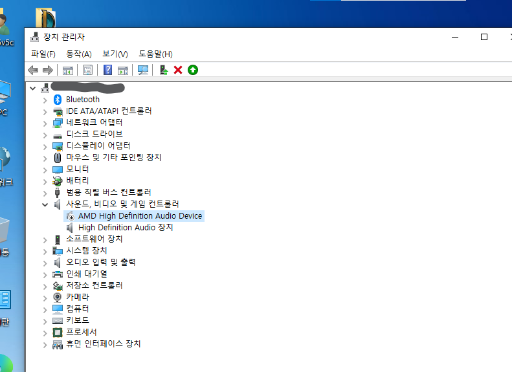This screenshot has height=372, width=512.
Task: Select the IDE ATA/ATAPI 컨트롤러 icon
Action: (x=58, y=111)
